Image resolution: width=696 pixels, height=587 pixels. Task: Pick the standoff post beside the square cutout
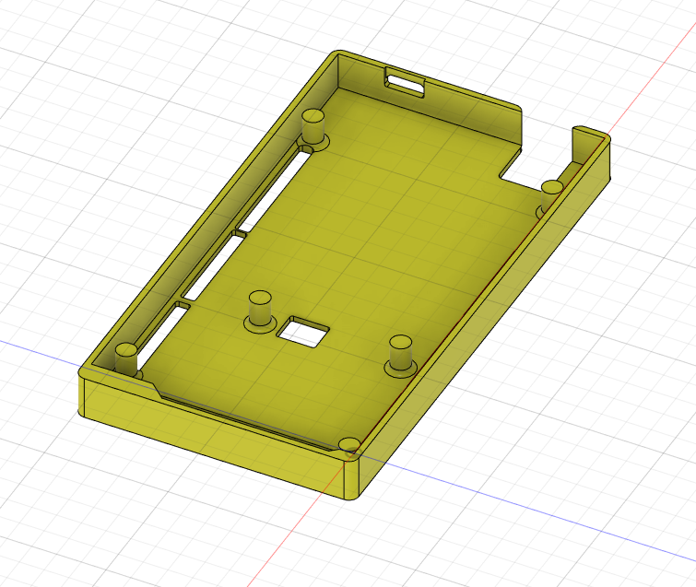pyautogui.click(x=260, y=311)
